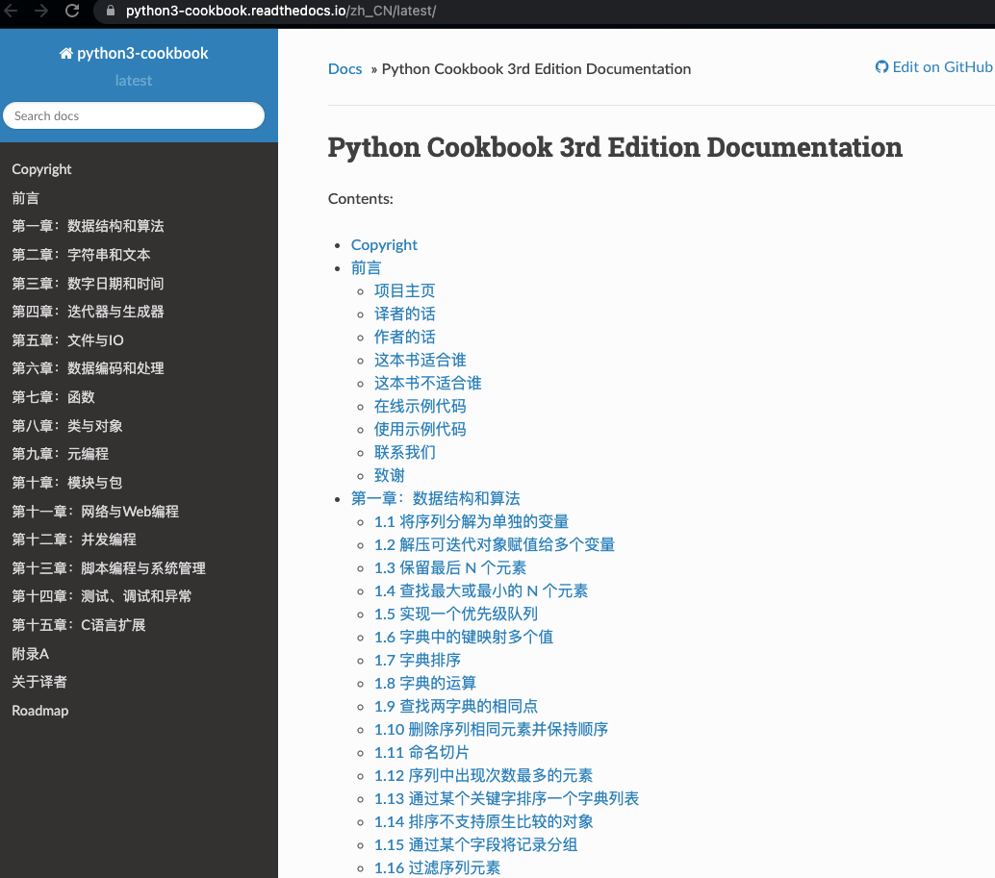
Task: Reload the page with refresh icon
Action: tap(72, 11)
